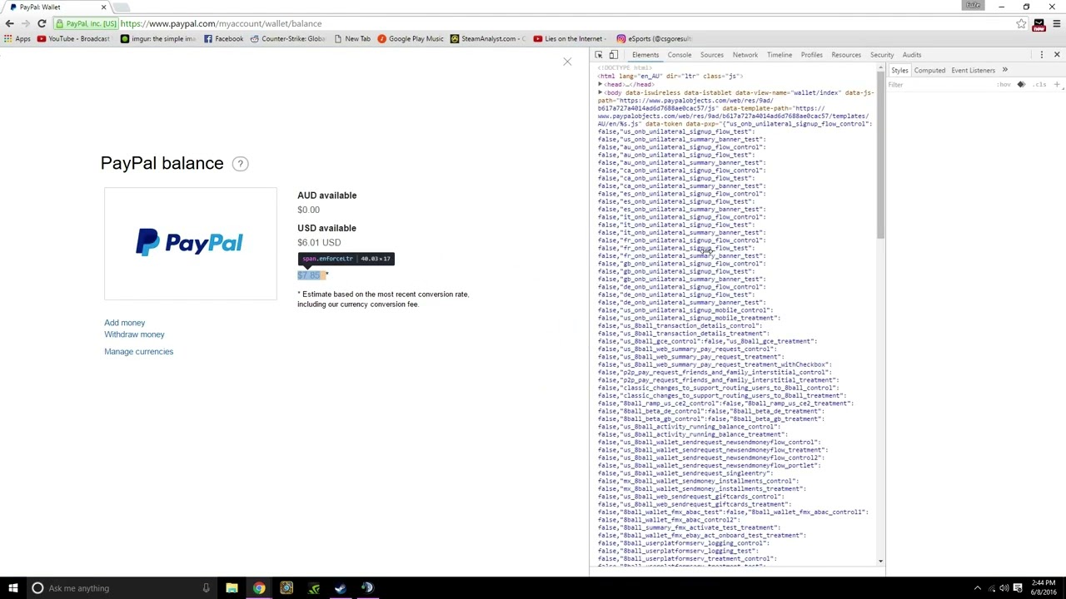Click the address bar URL
The height and width of the screenshot is (599, 1066).
(x=221, y=23)
